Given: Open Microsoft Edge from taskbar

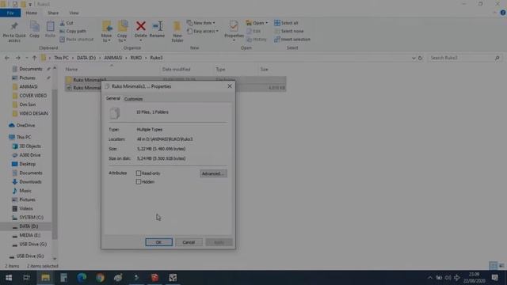Looking at the screenshot, I should pyautogui.click(x=82, y=278).
